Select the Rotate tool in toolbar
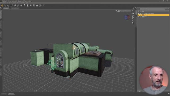Image resolution: width=170 pixels, height=96 pixels. 8,5
